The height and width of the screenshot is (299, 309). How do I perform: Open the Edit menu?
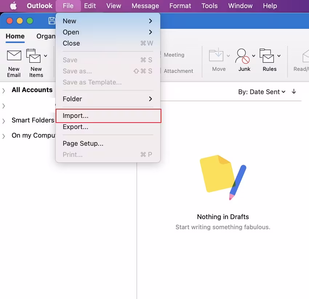(90, 6)
